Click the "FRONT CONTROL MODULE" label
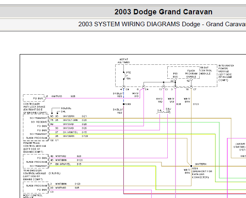246x198 pixels. (x=206, y=71)
